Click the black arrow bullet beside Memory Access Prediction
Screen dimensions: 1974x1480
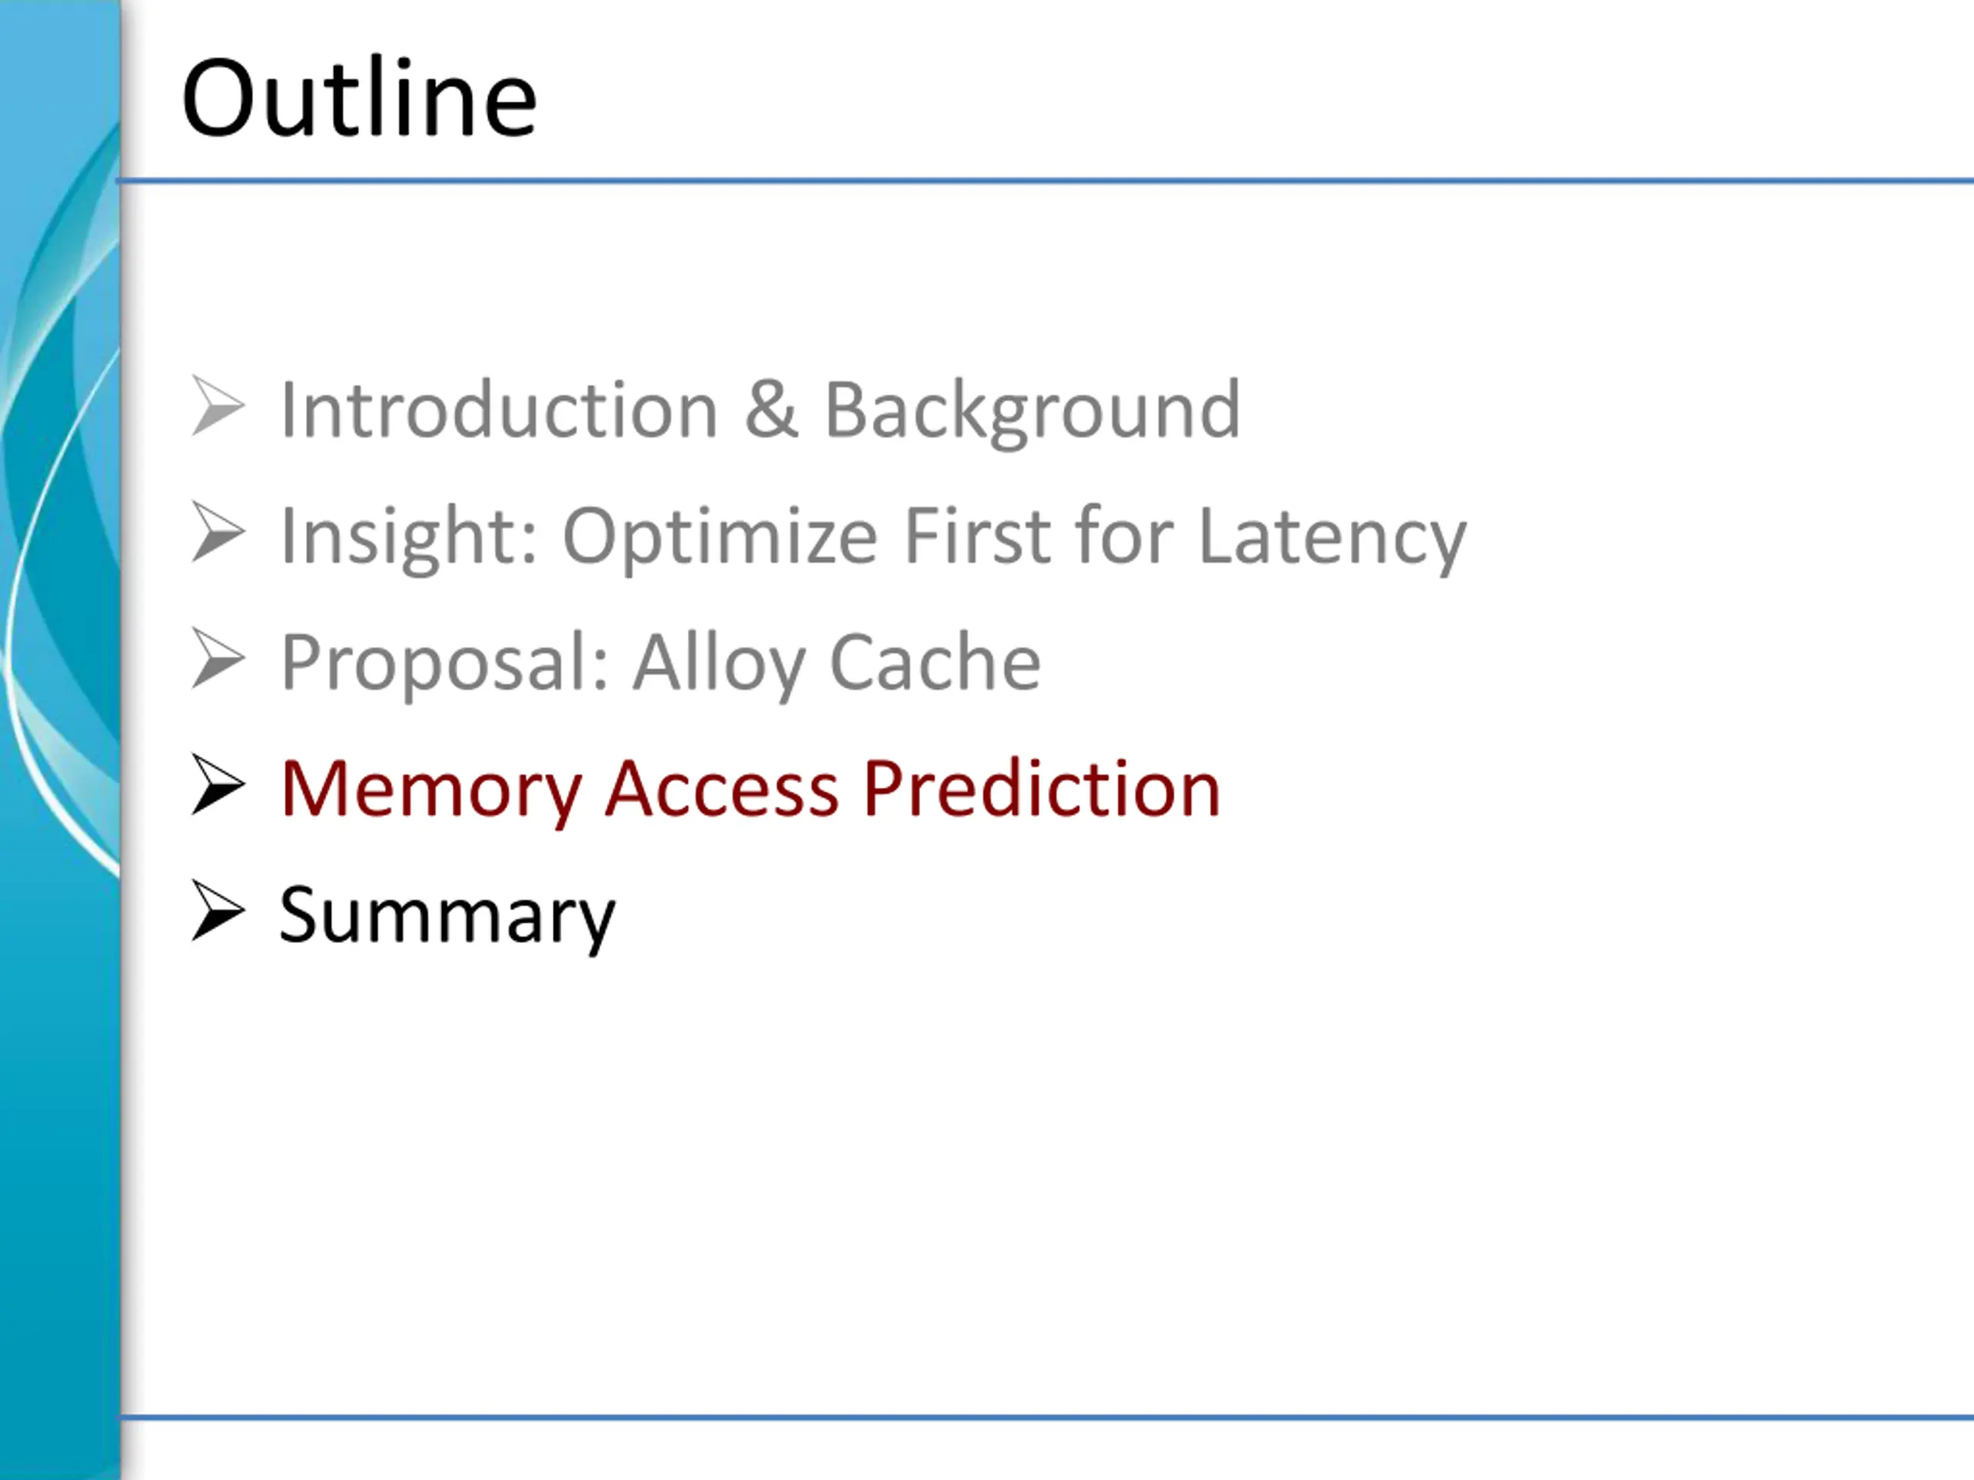click(217, 785)
